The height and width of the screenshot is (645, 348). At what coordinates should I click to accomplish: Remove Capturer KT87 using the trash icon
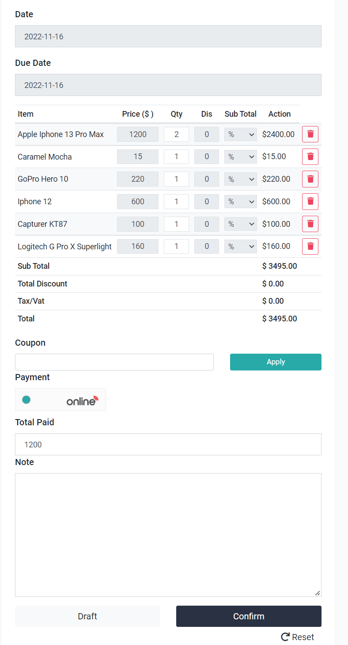pyautogui.click(x=310, y=224)
